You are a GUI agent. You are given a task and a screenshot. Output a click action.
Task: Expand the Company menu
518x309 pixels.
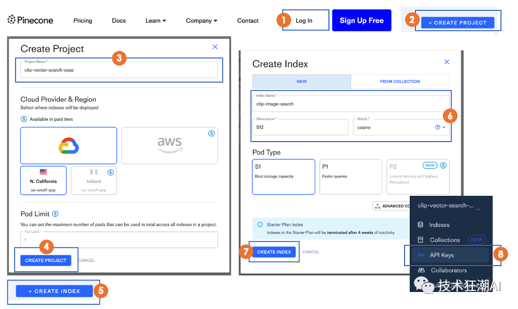tap(202, 21)
